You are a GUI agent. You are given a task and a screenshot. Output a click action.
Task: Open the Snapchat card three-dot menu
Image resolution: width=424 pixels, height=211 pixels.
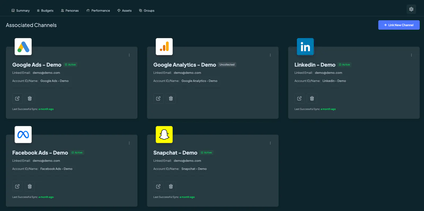click(270, 143)
